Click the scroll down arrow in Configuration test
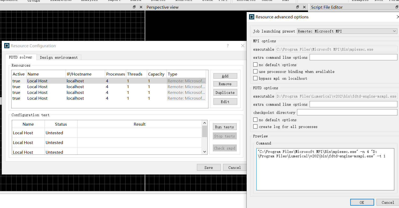The image size is (399, 208). (x=205, y=152)
